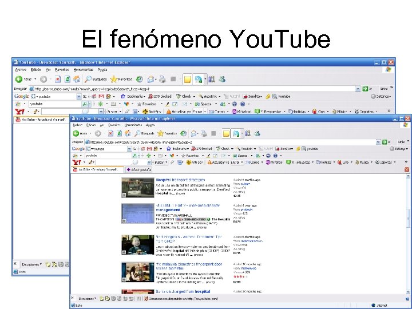Screen dimensions: 412x309
Task: Open Discusiones dropdown in front window bottom bar
Action: (x=87, y=299)
